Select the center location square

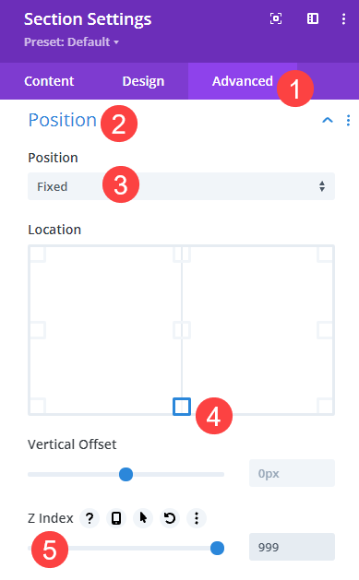coord(182,330)
